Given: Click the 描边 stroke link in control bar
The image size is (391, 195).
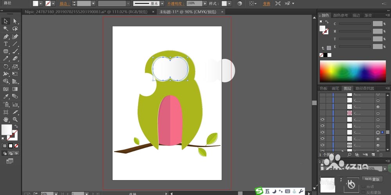Looking at the screenshot, I should tap(65, 4).
